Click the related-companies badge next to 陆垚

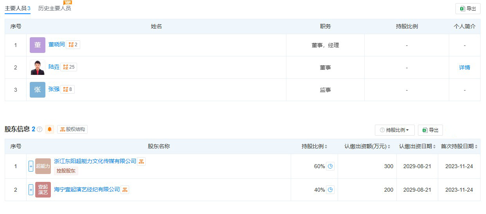[69, 67]
